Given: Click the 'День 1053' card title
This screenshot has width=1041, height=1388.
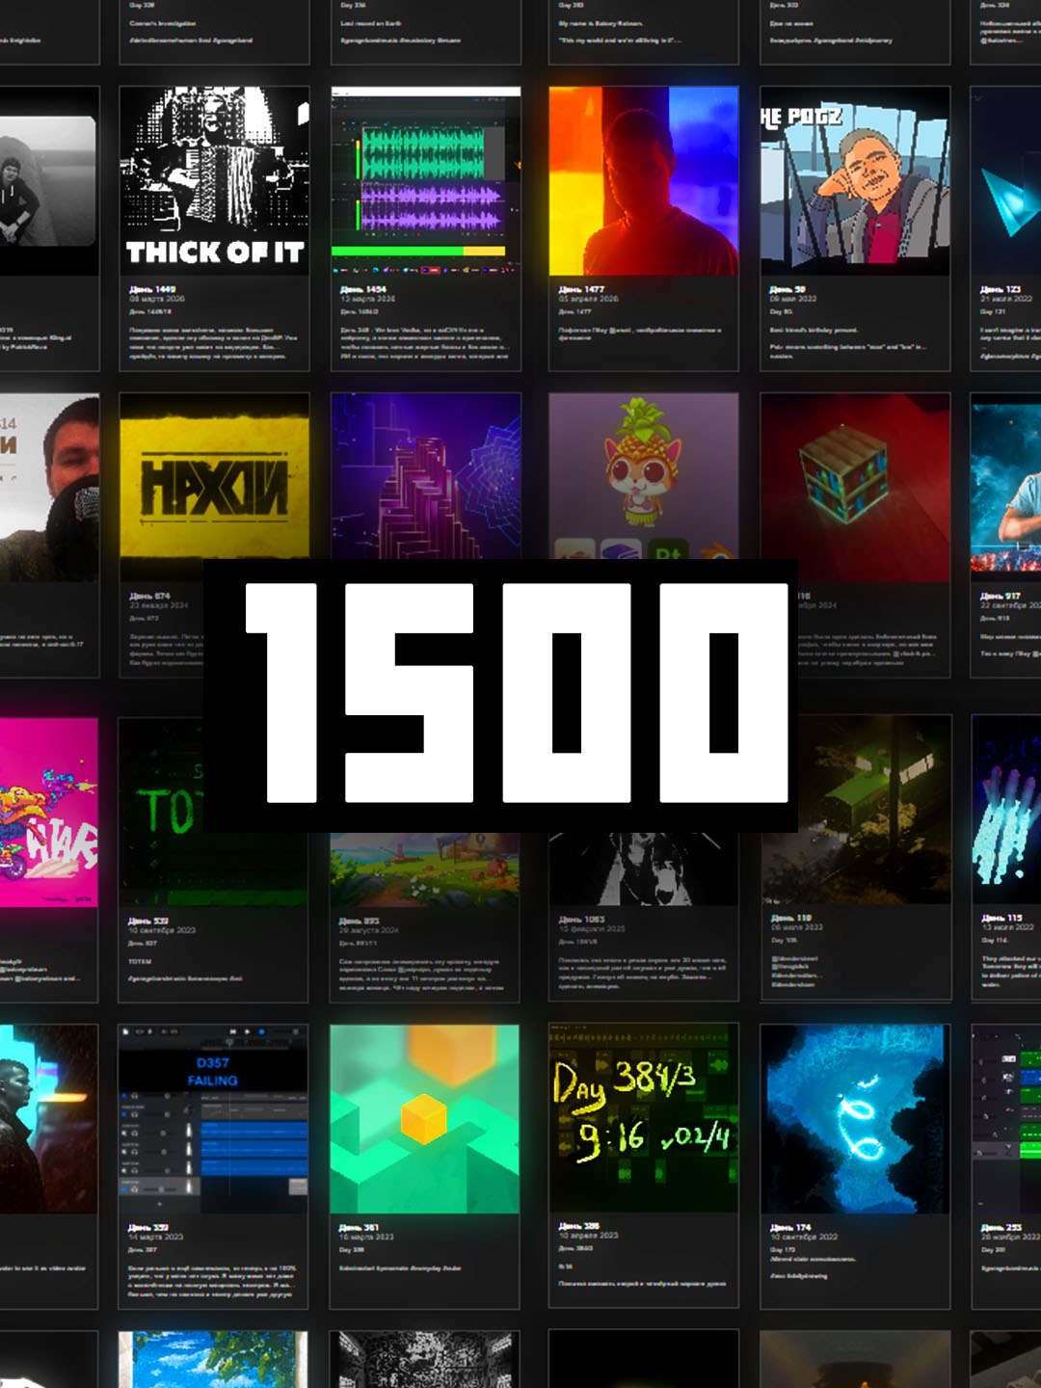Looking at the screenshot, I should pos(581,920).
